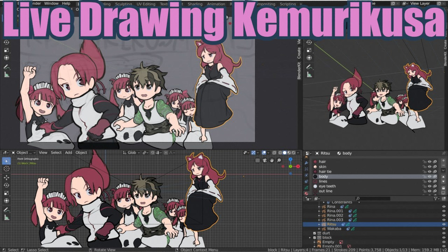Open layer specials chevron menu
Viewport: 448px width, 252px height.
(443, 171)
